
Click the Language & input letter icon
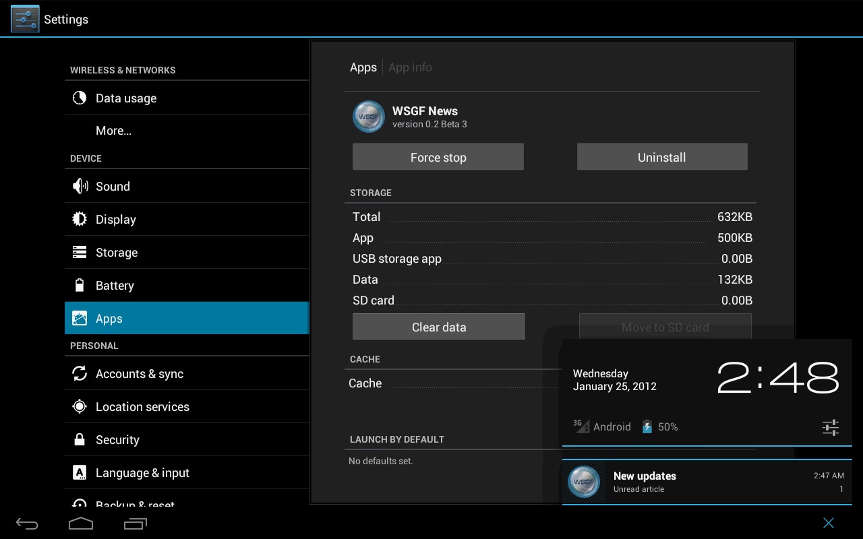(x=80, y=472)
